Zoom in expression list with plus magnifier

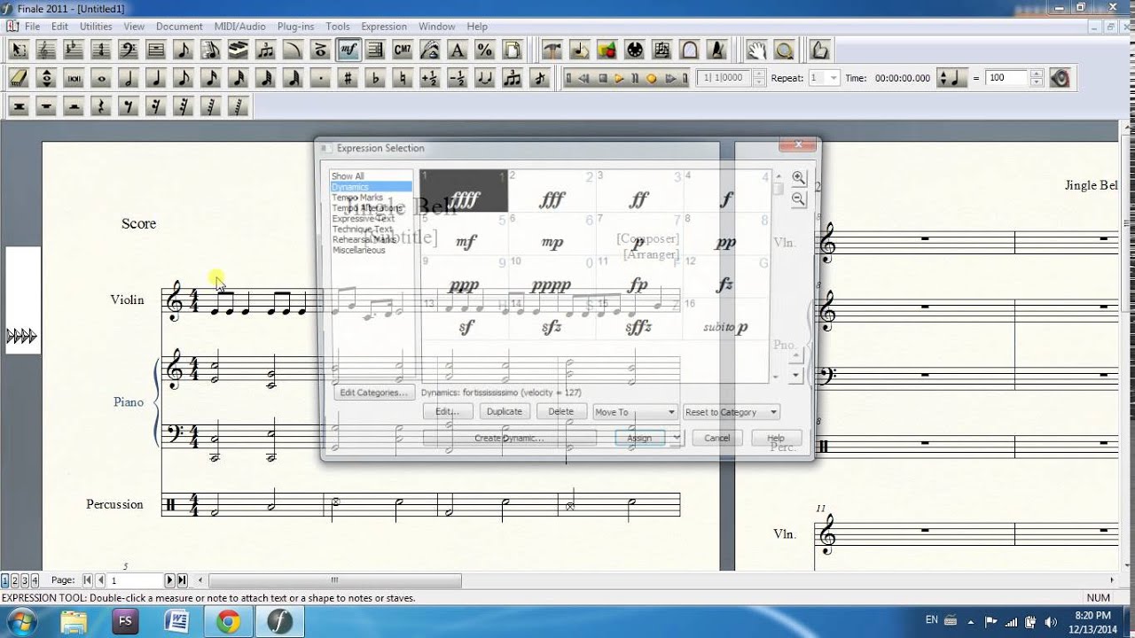pos(799,178)
